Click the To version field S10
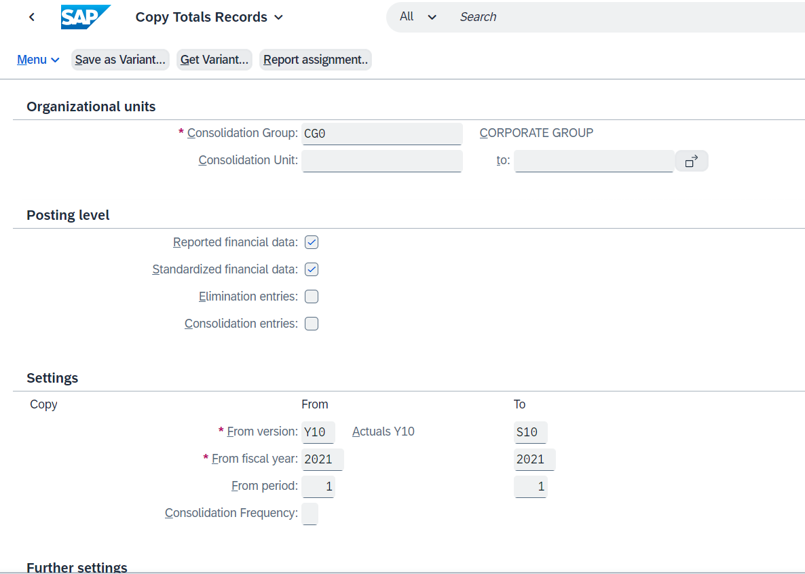The height and width of the screenshot is (574, 805). (x=530, y=432)
